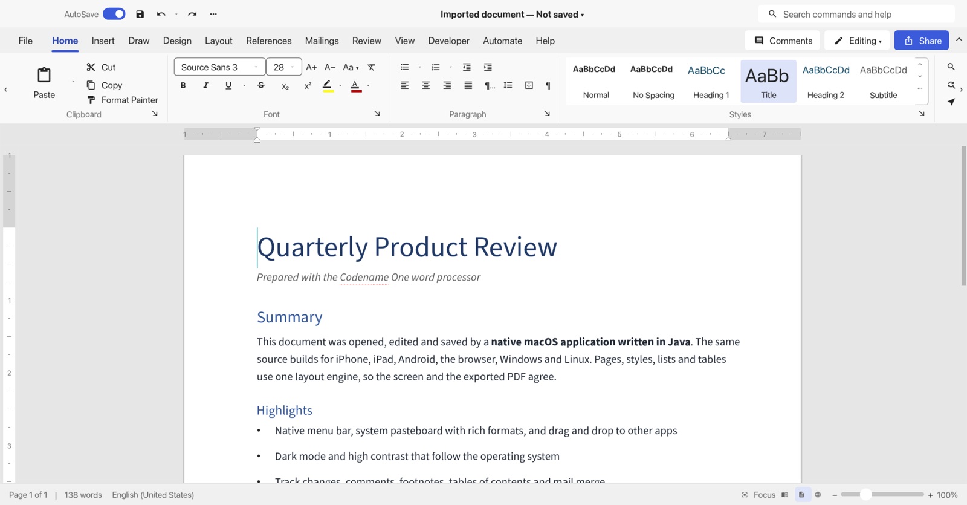The image size is (967, 505).
Task: Click the select arrow icon in ribbon
Action: 951,102
